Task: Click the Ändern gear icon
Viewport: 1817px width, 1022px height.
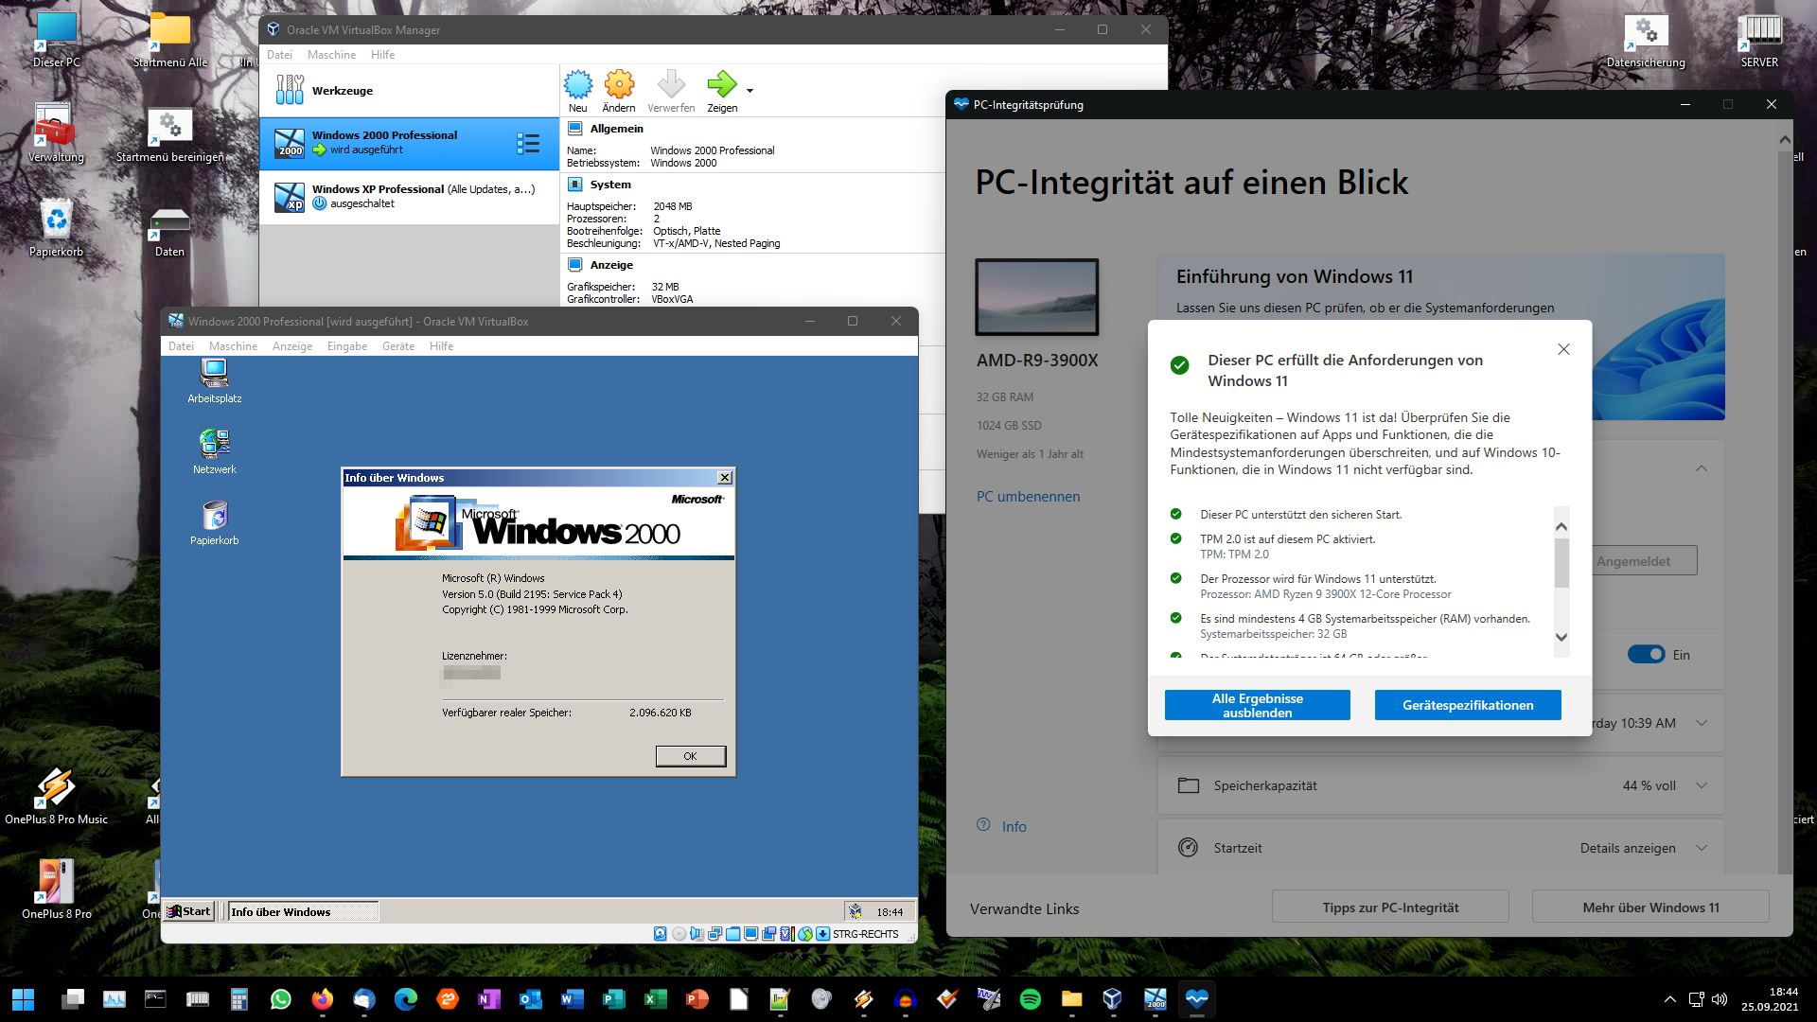Action: [619, 85]
